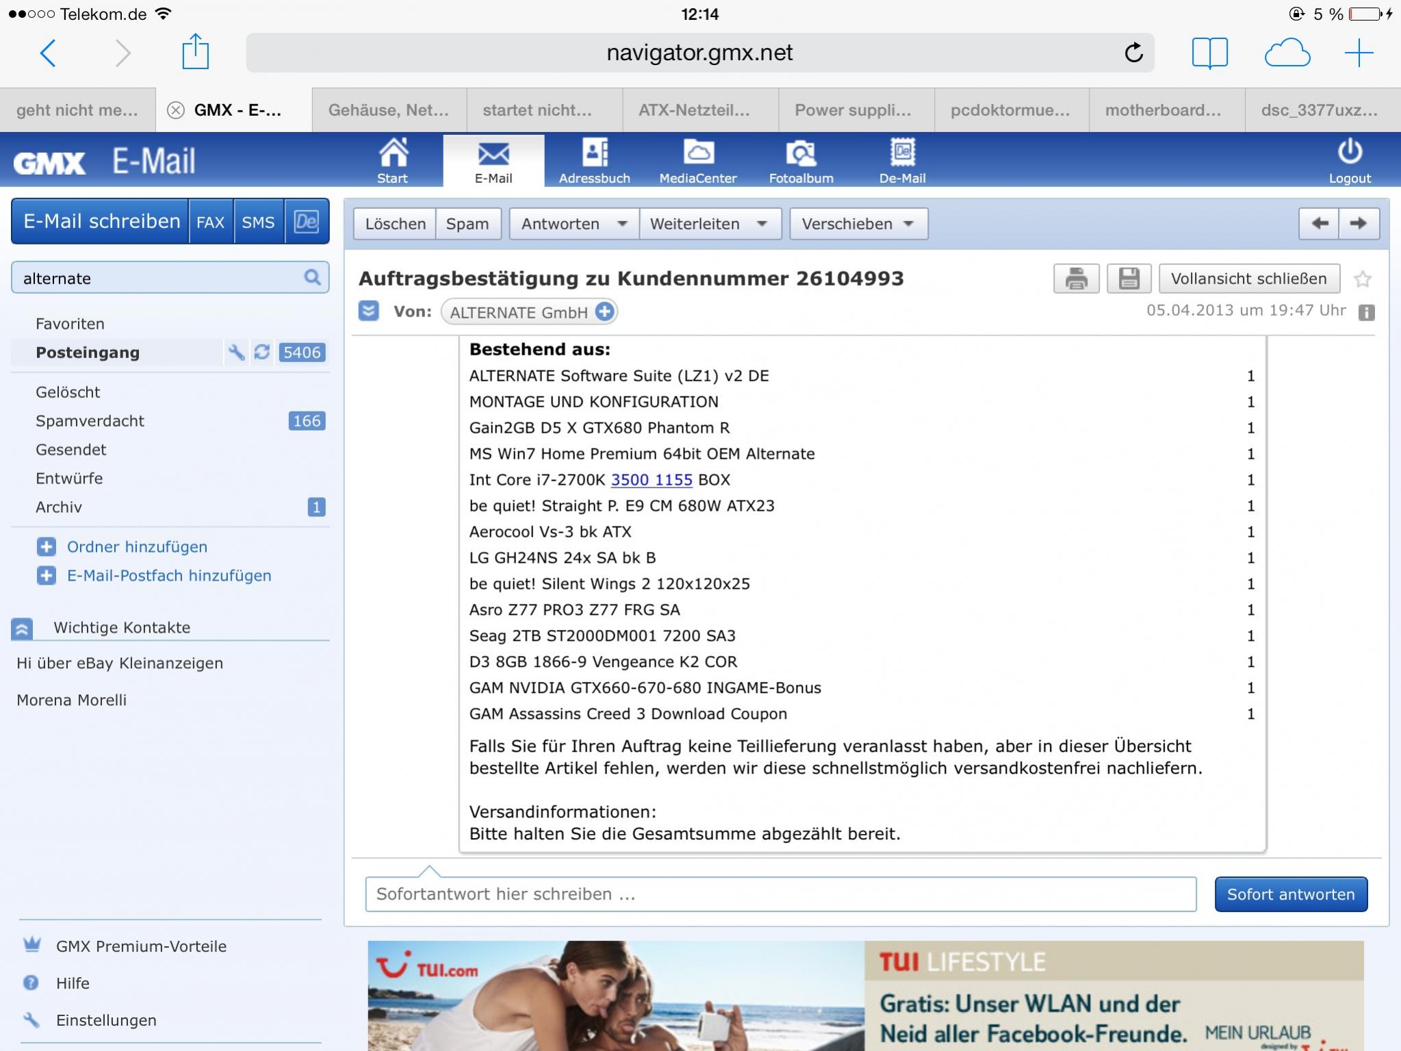Switch to the ATX-Netzteil browser tab
The height and width of the screenshot is (1051, 1401).
[694, 110]
